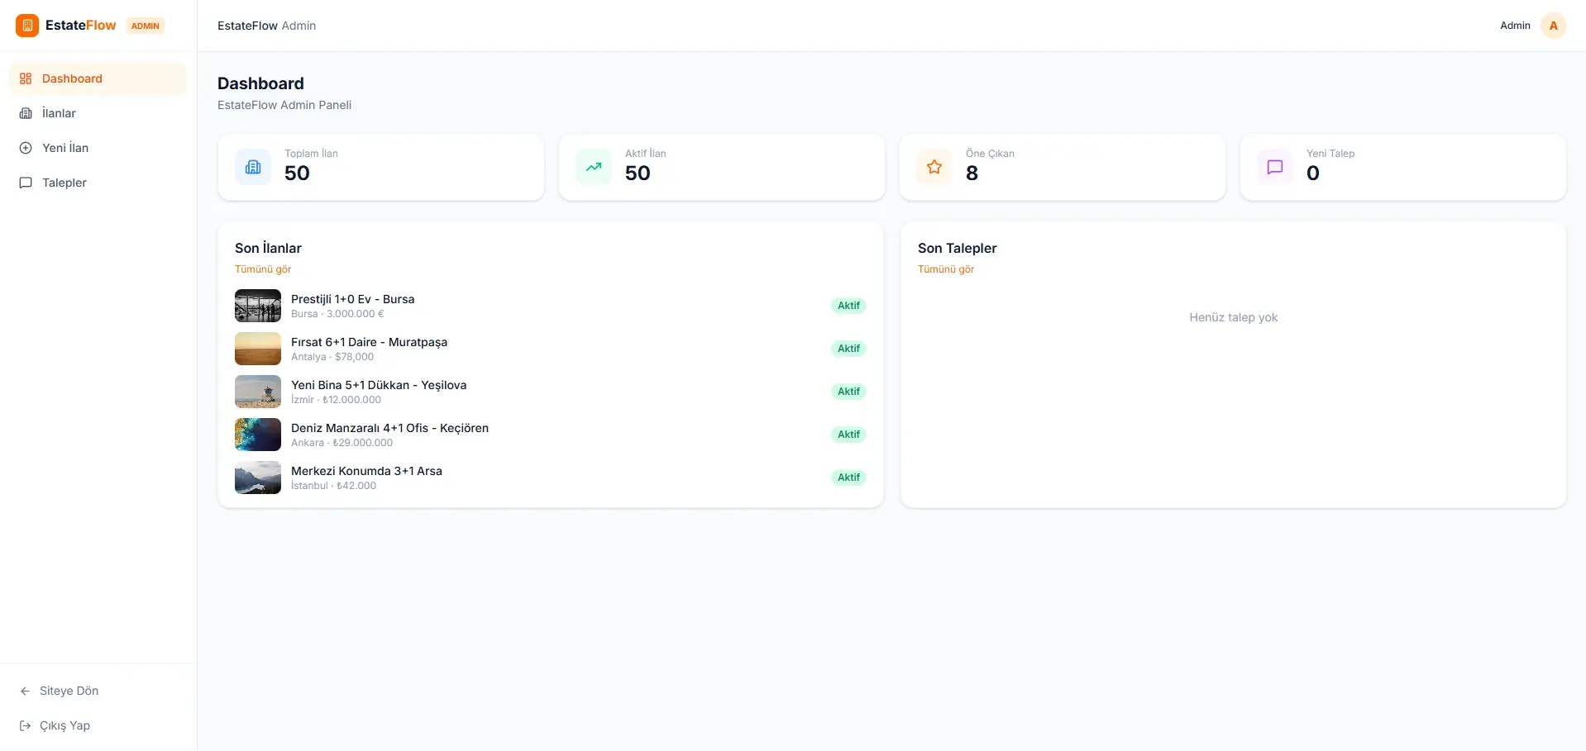The image size is (1586, 751).
Task: Click the EstateFlow orange logo icon
Action: [27, 26]
